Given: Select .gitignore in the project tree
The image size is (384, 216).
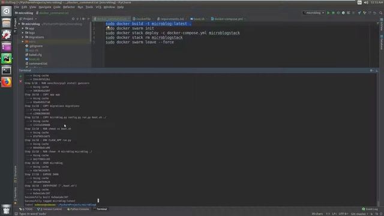Looking at the screenshot, I should (x=36, y=46).
